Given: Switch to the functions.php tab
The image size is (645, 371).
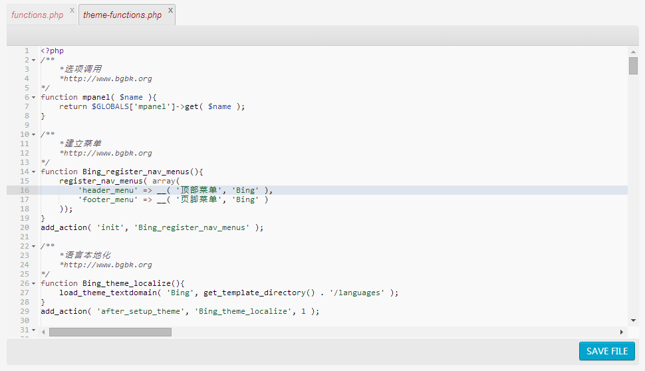Looking at the screenshot, I should click(x=37, y=15).
